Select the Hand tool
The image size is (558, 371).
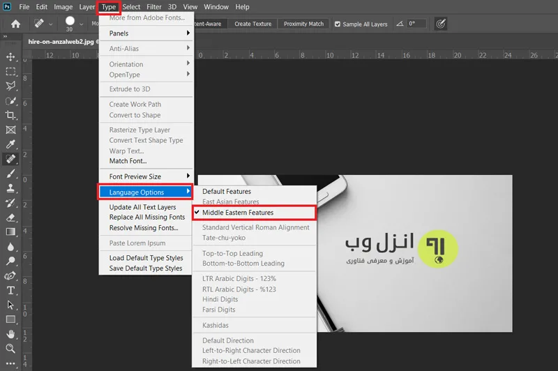pyautogui.click(x=10, y=334)
